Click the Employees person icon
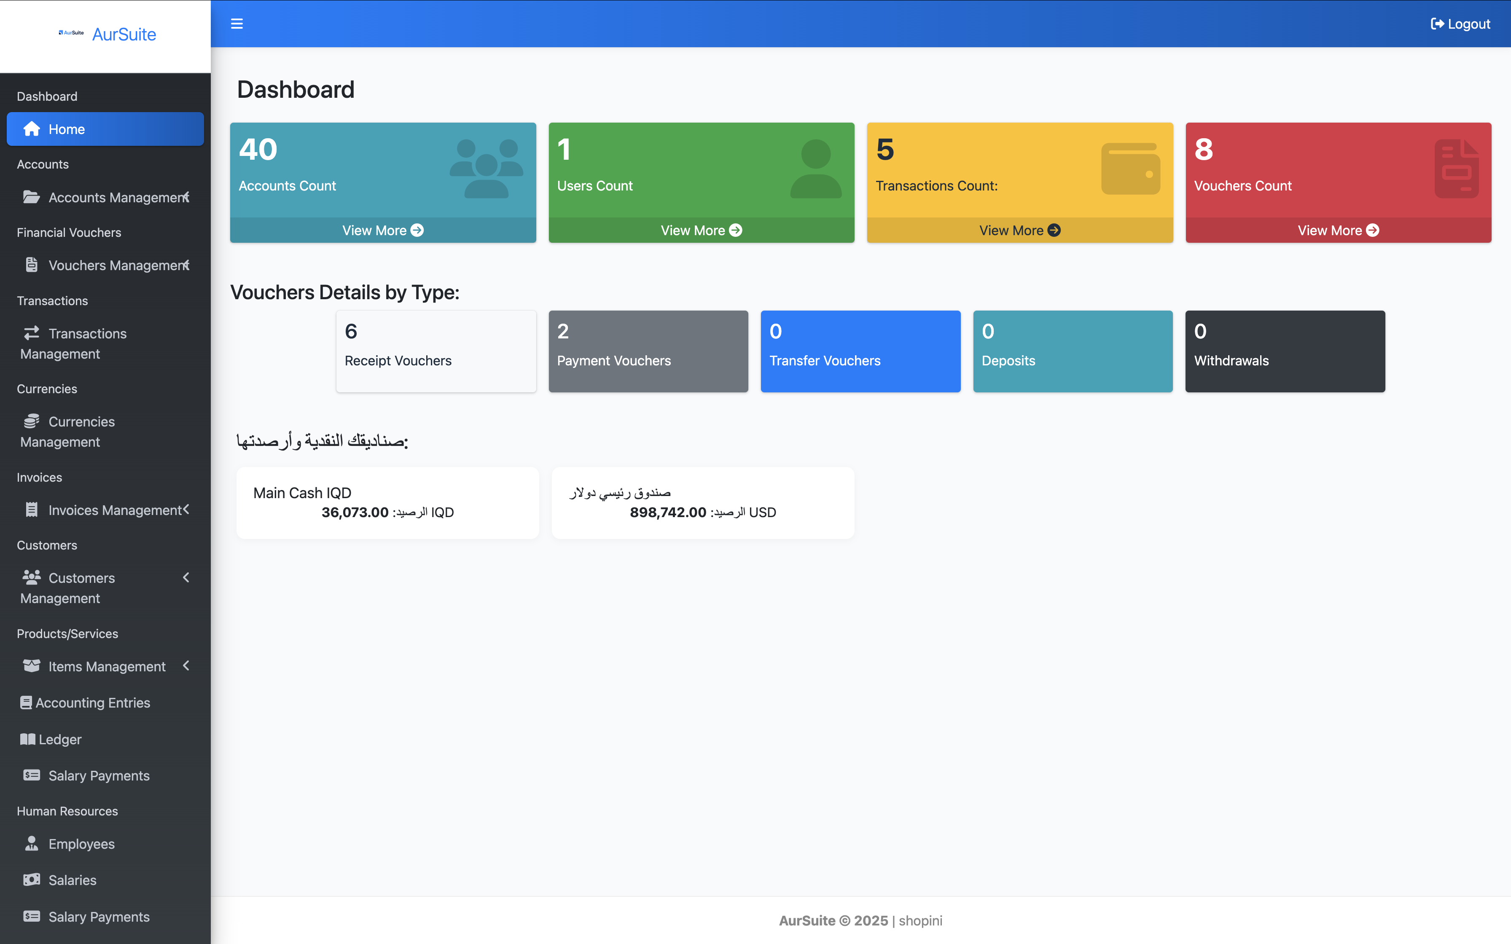1511x944 pixels. click(x=31, y=843)
